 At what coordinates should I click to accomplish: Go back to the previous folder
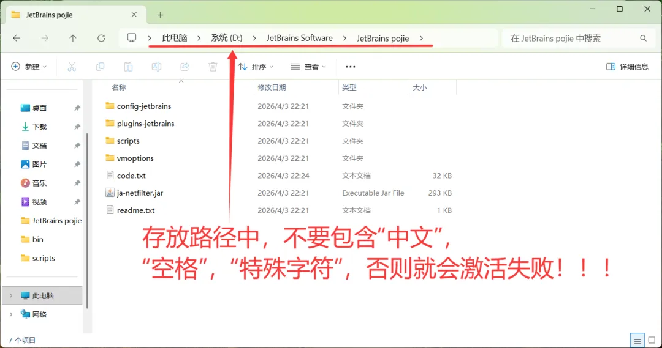point(17,39)
